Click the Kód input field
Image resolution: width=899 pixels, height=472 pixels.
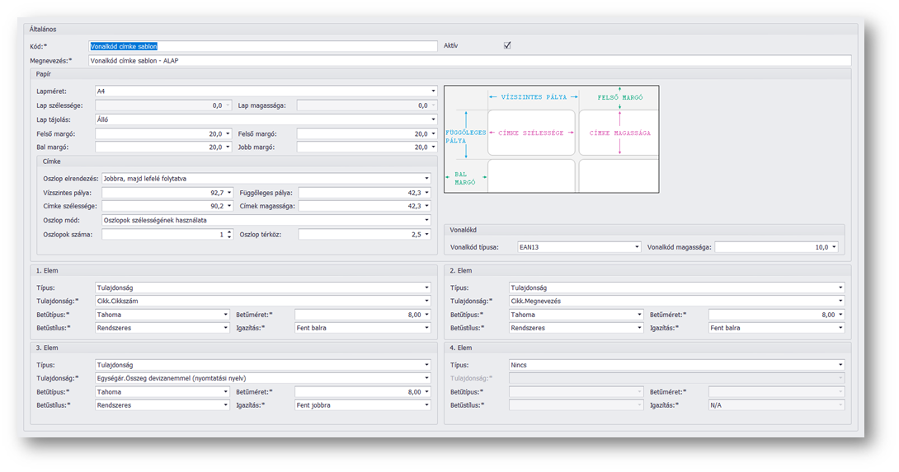[x=262, y=46]
